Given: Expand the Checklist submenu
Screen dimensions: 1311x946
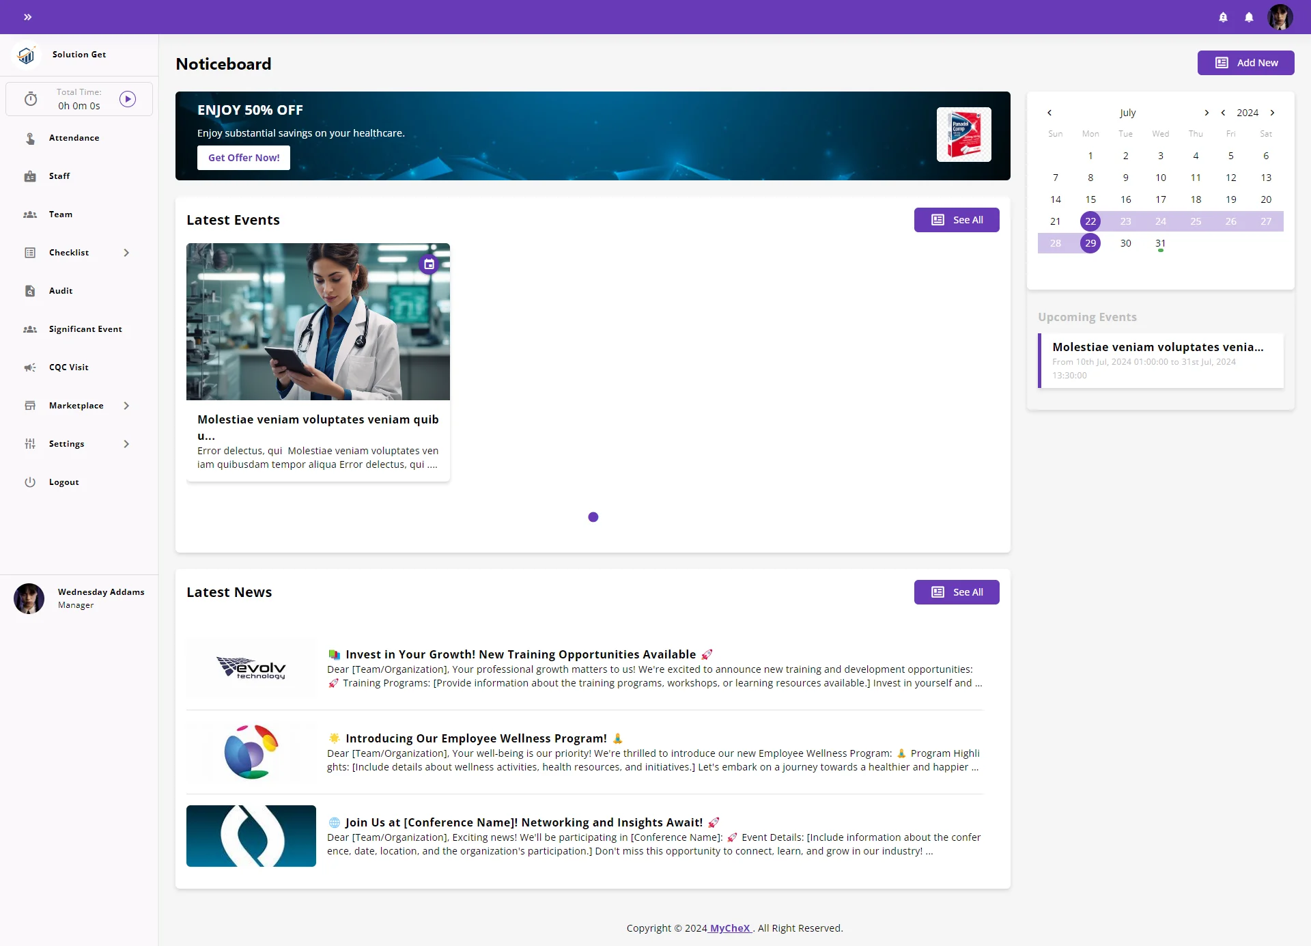Looking at the screenshot, I should click(x=126, y=253).
